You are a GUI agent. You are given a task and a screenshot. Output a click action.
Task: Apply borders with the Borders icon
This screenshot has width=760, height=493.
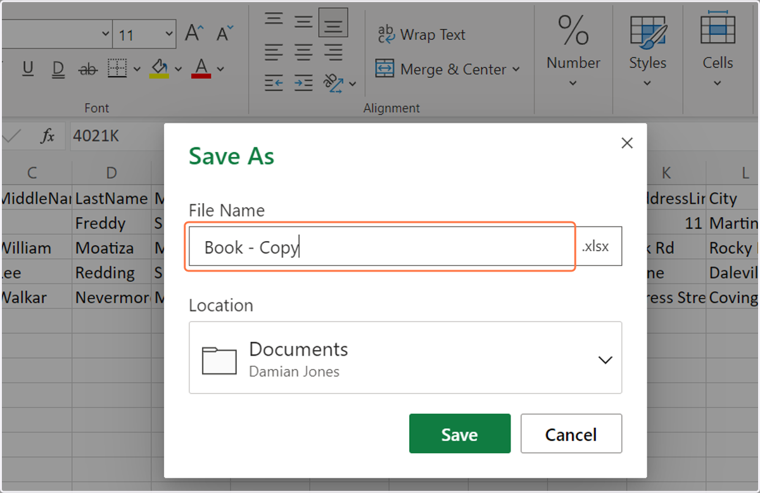click(x=117, y=68)
